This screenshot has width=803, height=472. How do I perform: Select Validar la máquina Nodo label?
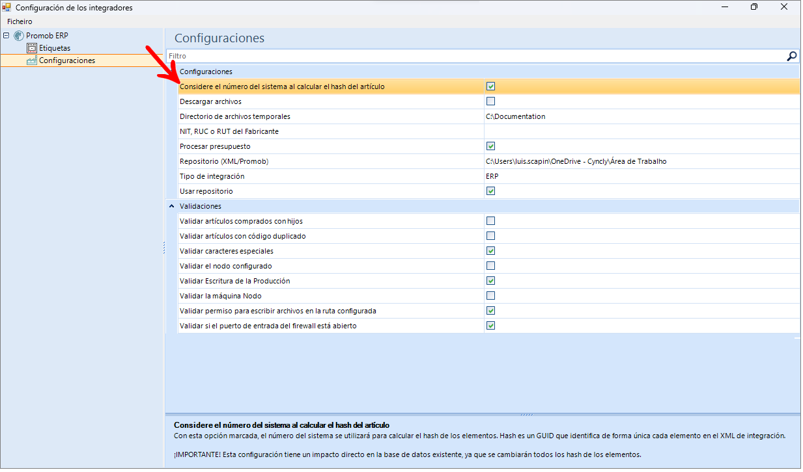[x=220, y=296]
